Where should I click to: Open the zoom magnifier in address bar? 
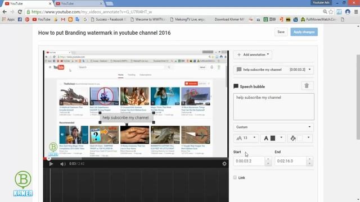coord(325,12)
